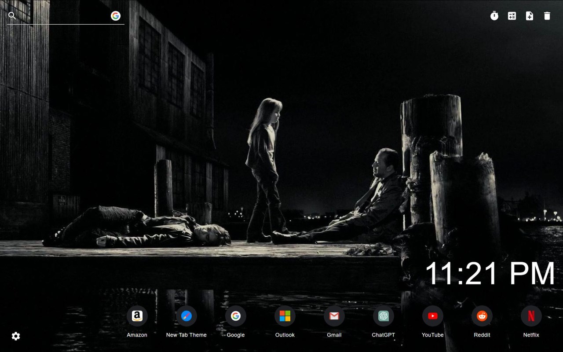563x352 pixels.
Task: Open the Gmail shortcut icon
Action: click(334, 316)
